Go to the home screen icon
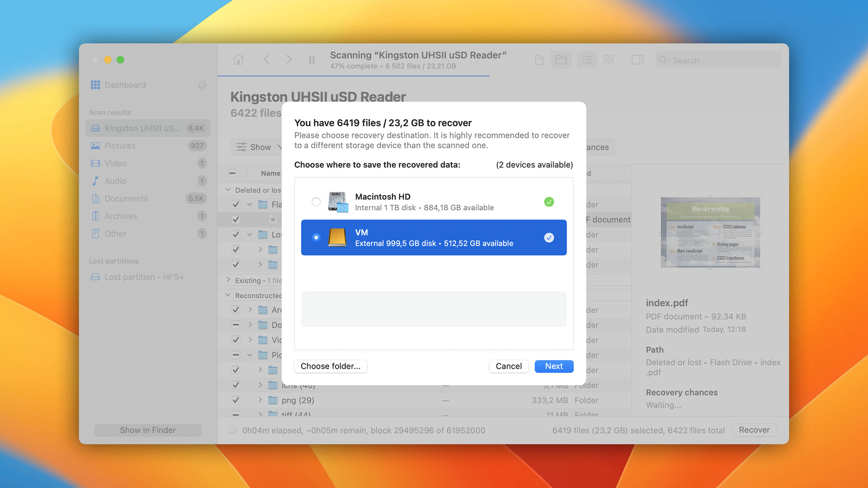Screen dimensions: 868x488 238,60
